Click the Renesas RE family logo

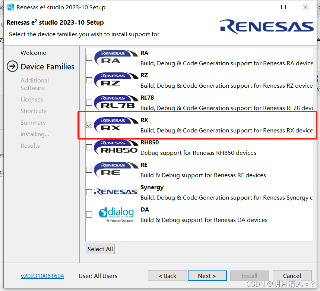click(x=116, y=170)
